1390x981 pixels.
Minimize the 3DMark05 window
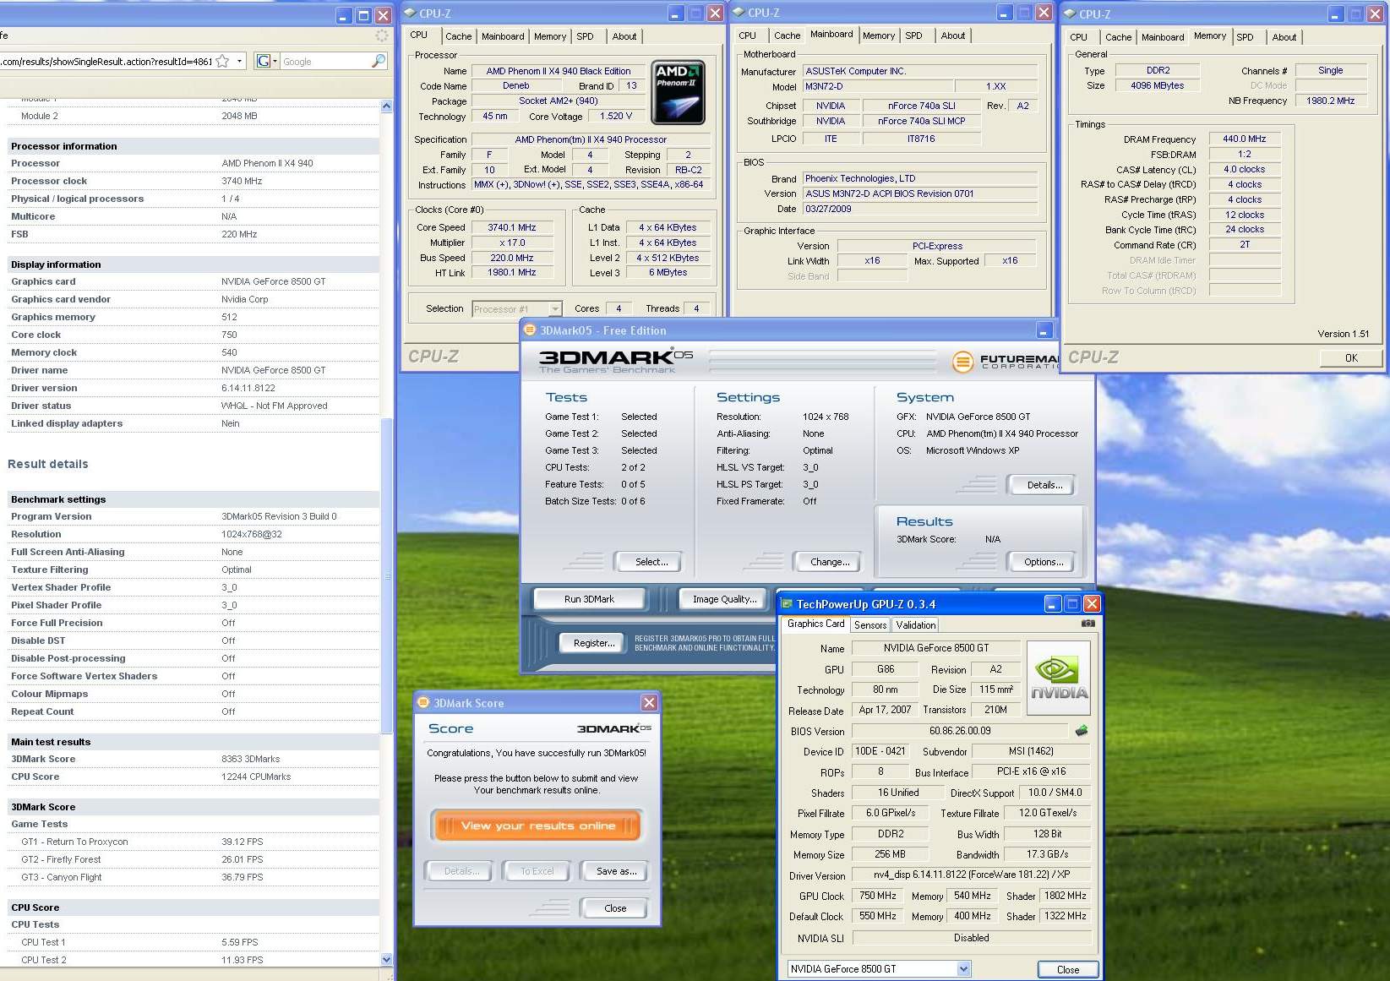1044,330
